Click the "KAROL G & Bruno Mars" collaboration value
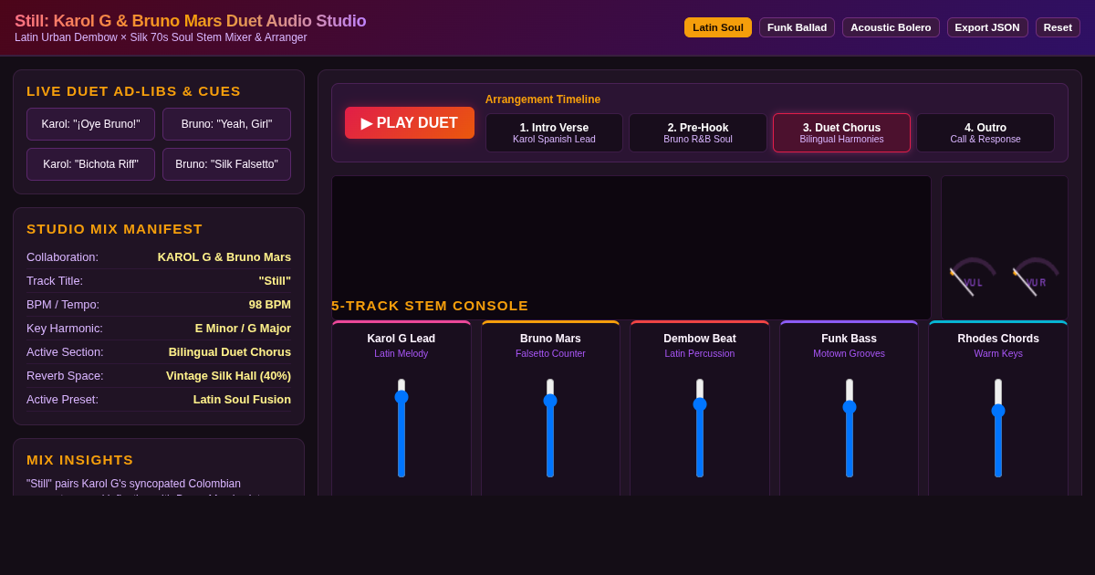1095x575 pixels. point(224,256)
